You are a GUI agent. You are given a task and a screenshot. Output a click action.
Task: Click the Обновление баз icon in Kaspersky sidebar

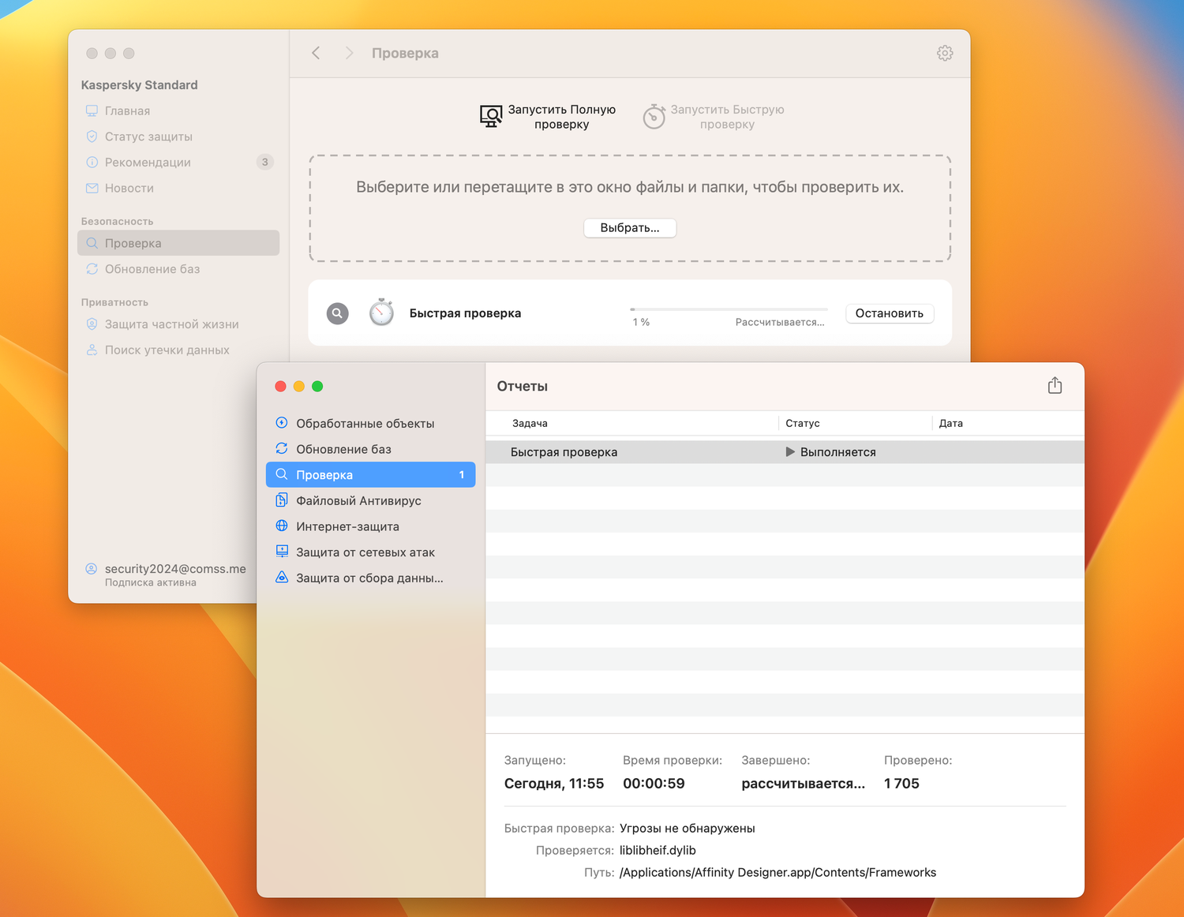(x=92, y=269)
